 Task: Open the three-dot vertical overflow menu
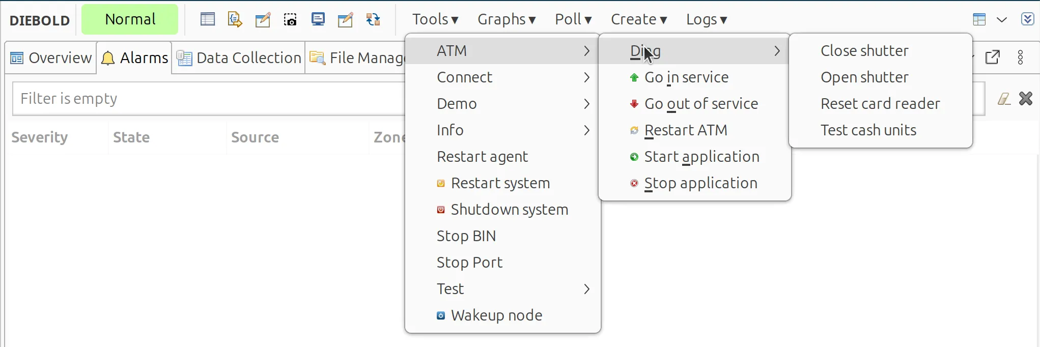pos(1021,57)
